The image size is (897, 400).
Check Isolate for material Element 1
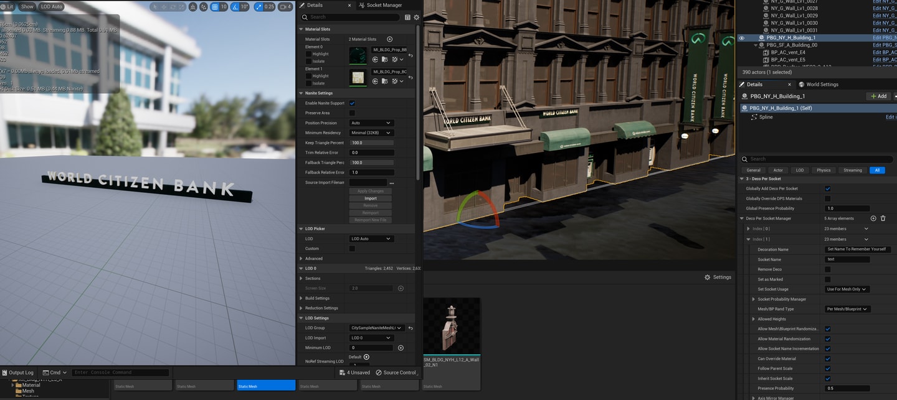pos(308,83)
